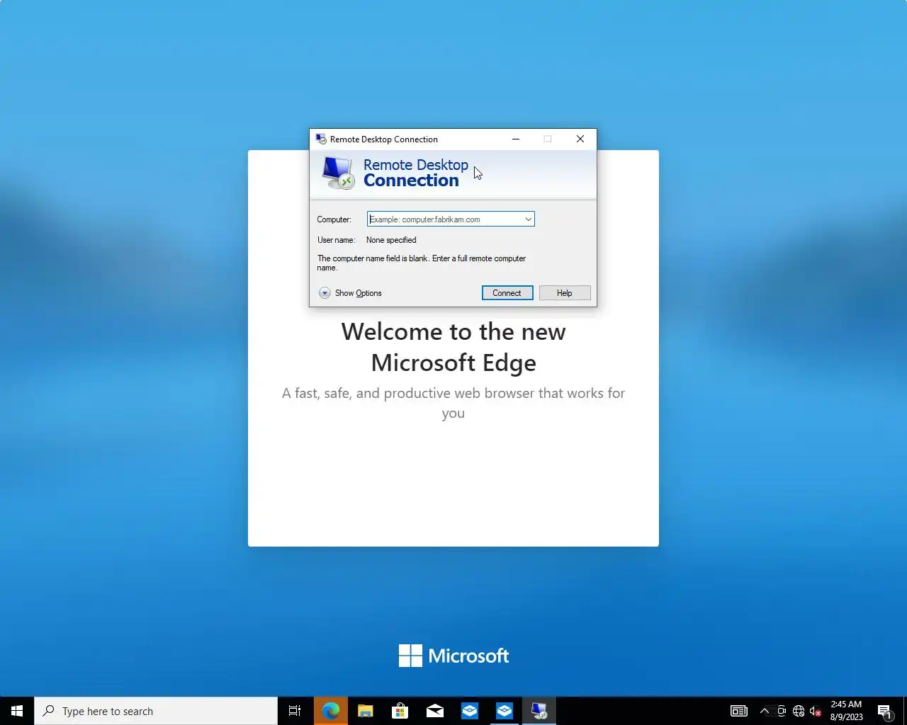
Task: Click the Connect button
Action: click(x=507, y=293)
